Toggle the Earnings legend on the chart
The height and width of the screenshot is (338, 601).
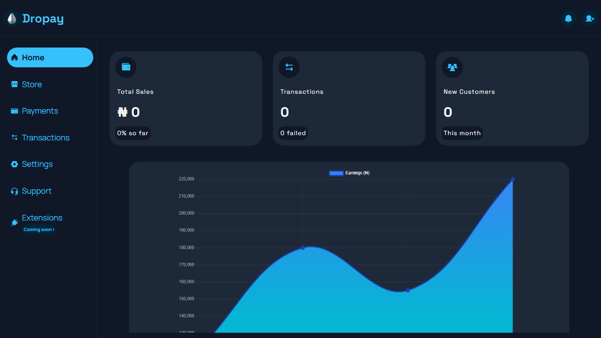click(x=349, y=173)
